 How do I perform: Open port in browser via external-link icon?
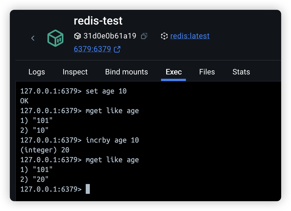[117, 49]
